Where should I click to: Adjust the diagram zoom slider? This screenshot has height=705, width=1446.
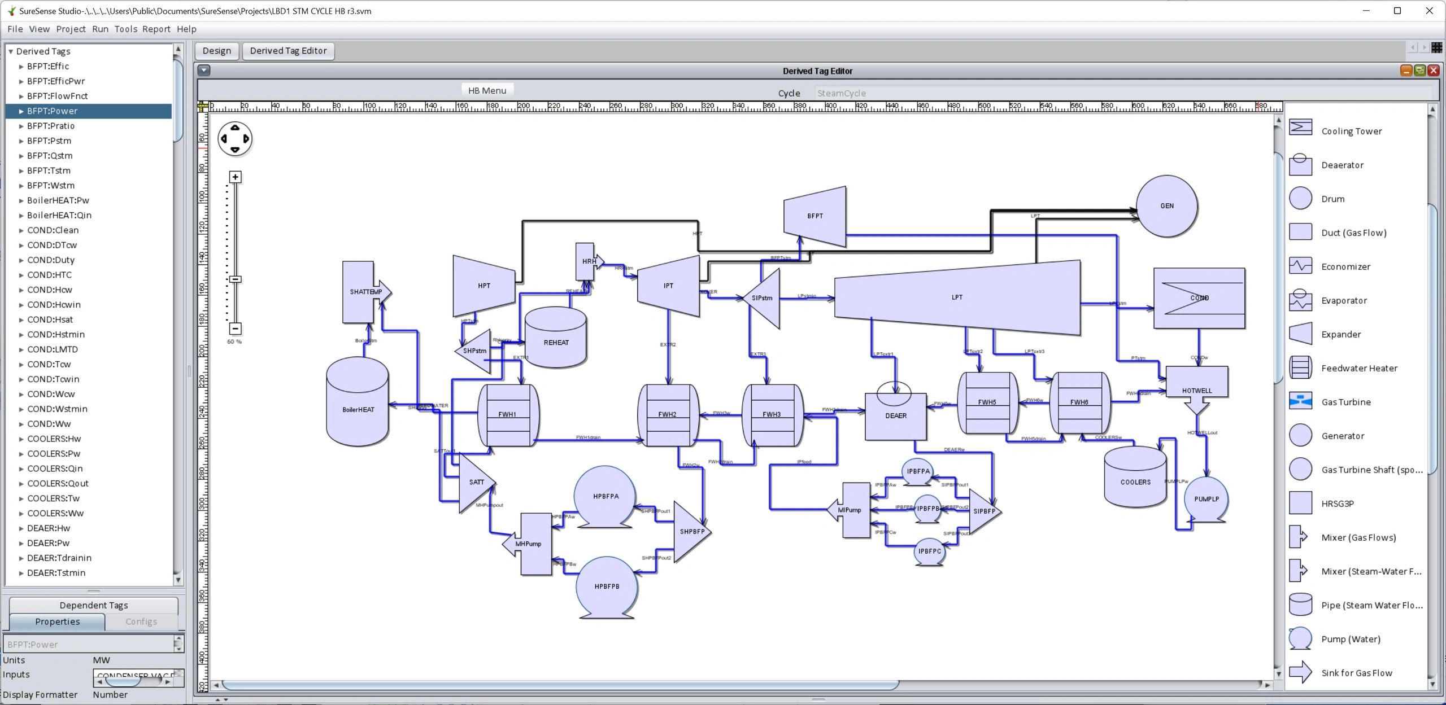[x=234, y=279]
